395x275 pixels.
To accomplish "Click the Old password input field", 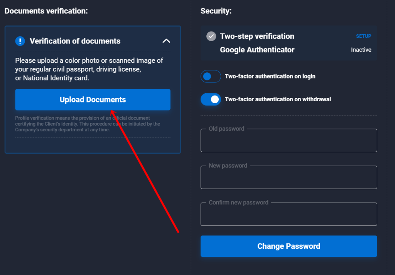I will click(x=289, y=141).
